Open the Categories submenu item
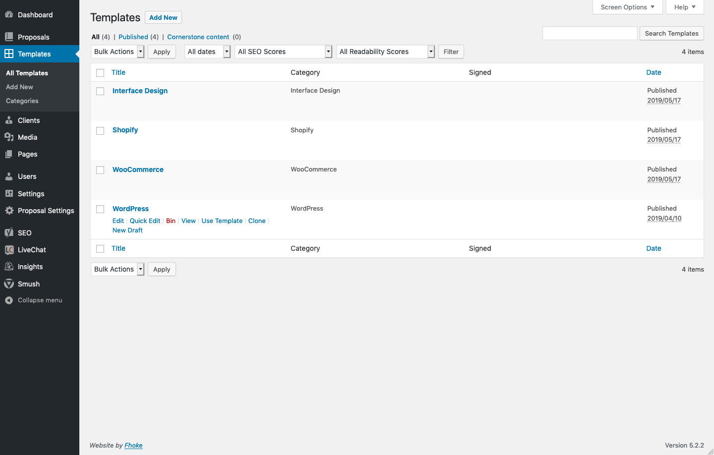 (22, 101)
